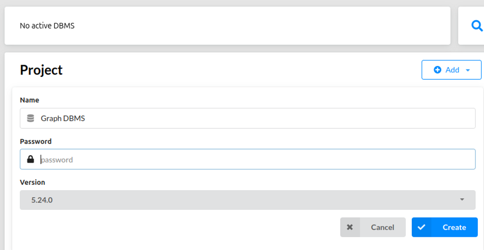Click the checkmark icon on Create button

pos(421,227)
